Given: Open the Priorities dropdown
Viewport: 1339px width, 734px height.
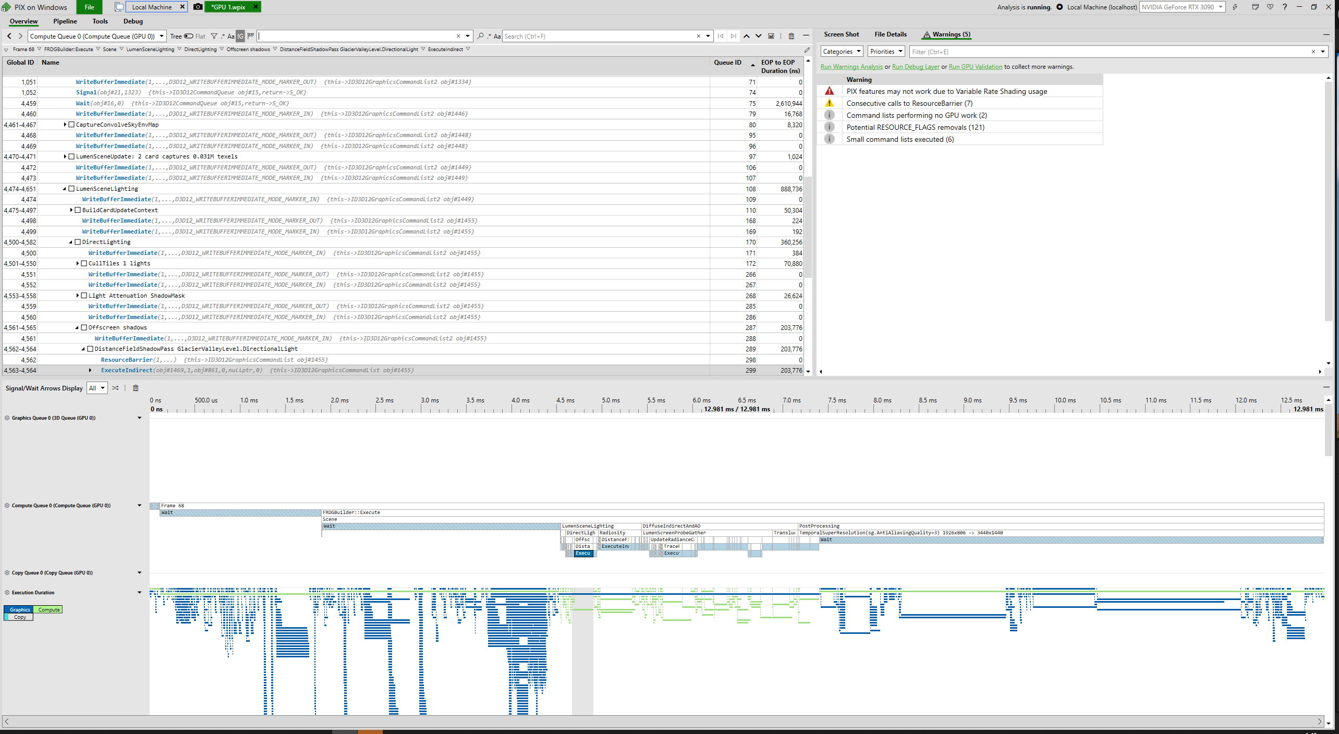Looking at the screenshot, I should click(x=886, y=51).
